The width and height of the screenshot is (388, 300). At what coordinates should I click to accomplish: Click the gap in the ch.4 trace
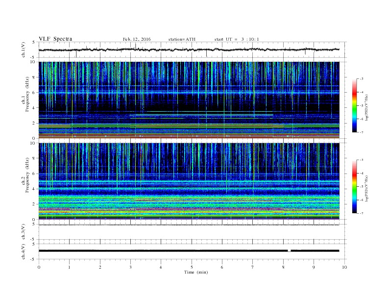(289, 251)
